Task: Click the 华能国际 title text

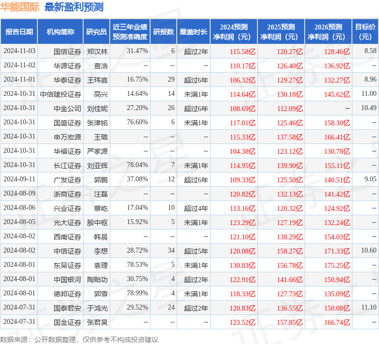Action: pyautogui.click(x=20, y=7)
